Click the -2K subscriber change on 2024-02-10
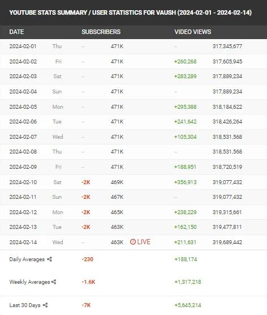This screenshot has width=267, height=315. coord(85,182)
